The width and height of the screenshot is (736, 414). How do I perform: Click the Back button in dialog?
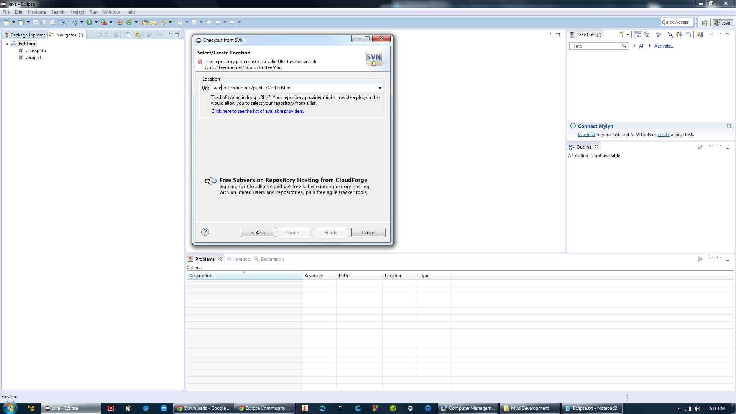tap(258, 233)
